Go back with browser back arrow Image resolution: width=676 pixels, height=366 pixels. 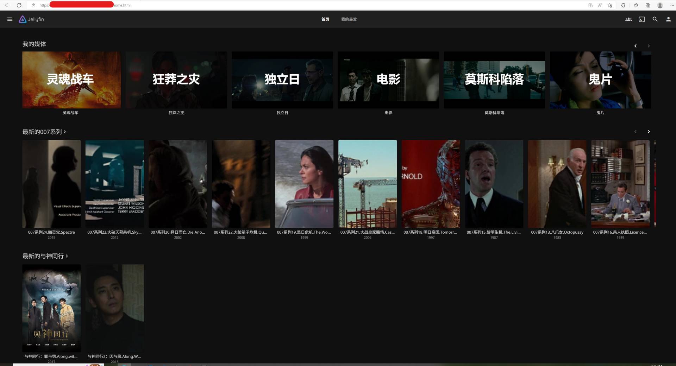[x=7, y=5]
